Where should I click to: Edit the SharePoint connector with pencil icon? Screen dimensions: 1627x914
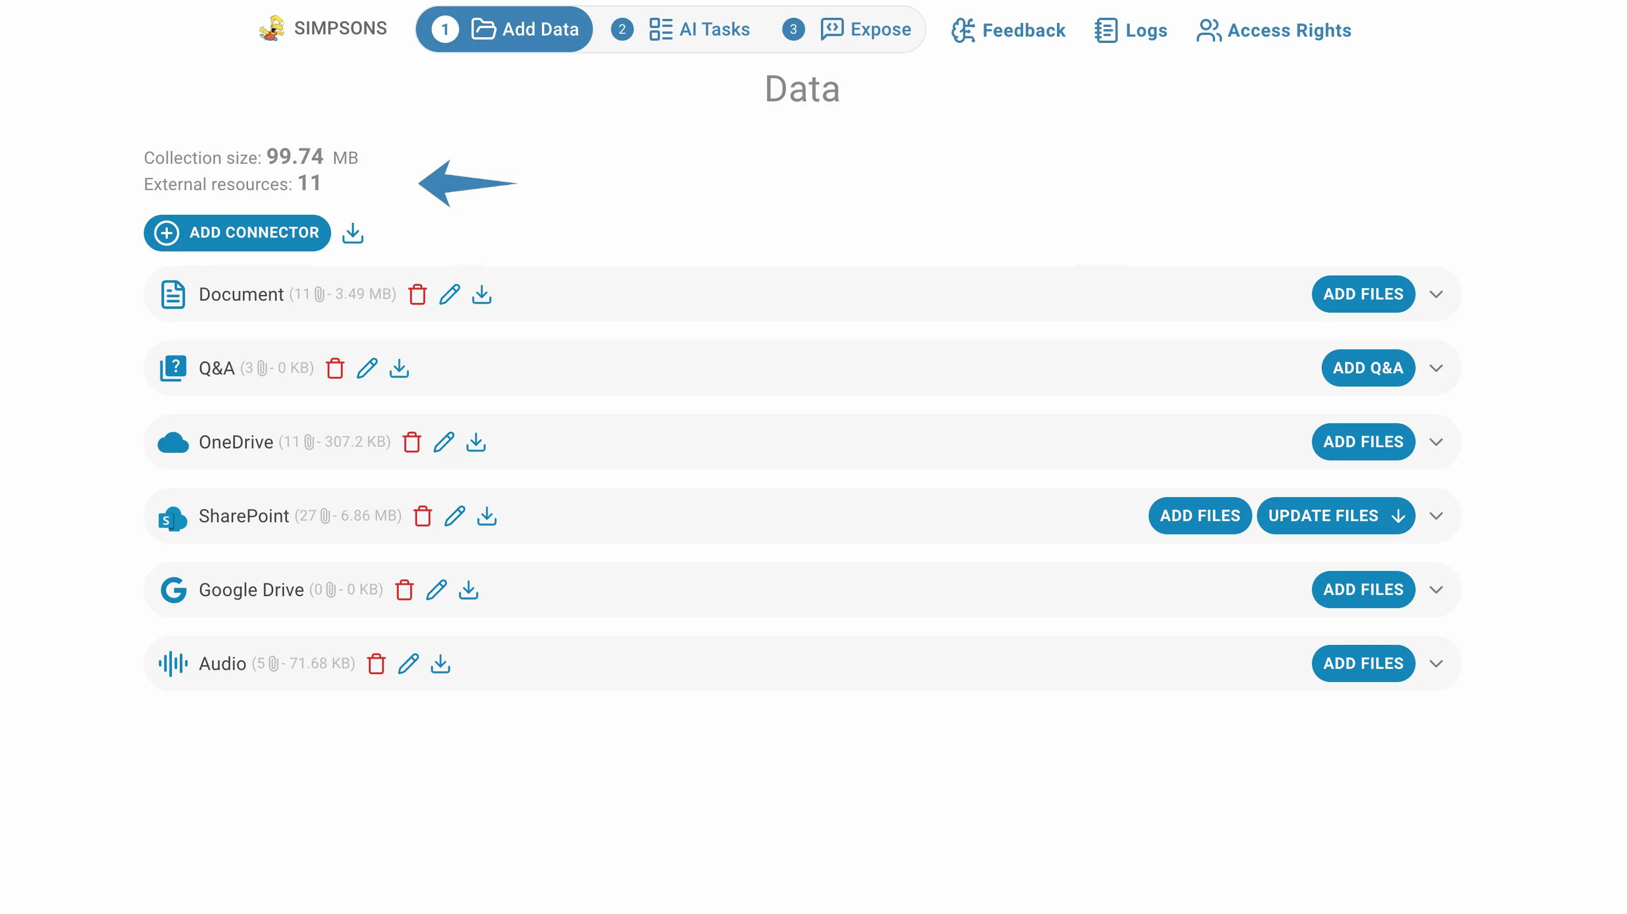point(455,516)
